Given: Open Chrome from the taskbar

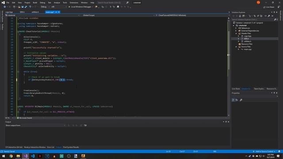Looking at the screenshot, I should (x=11, y=156).
